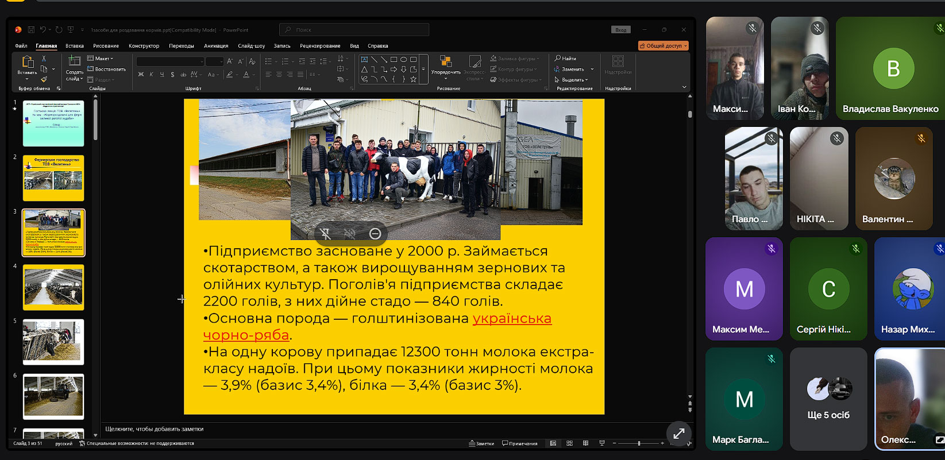
Task: Start slideshow from the status bar icon
Action: (x=601, y=443)
